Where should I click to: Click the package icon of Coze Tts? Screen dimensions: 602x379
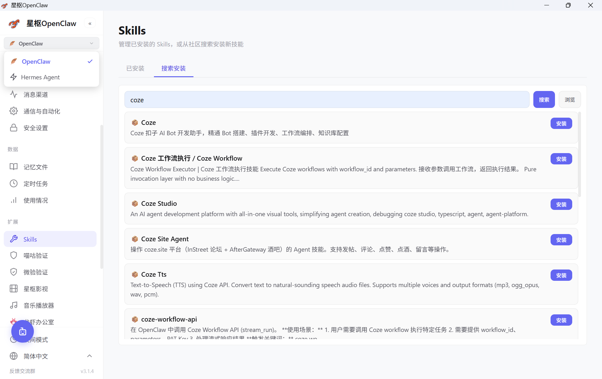[x=135, y=274]
